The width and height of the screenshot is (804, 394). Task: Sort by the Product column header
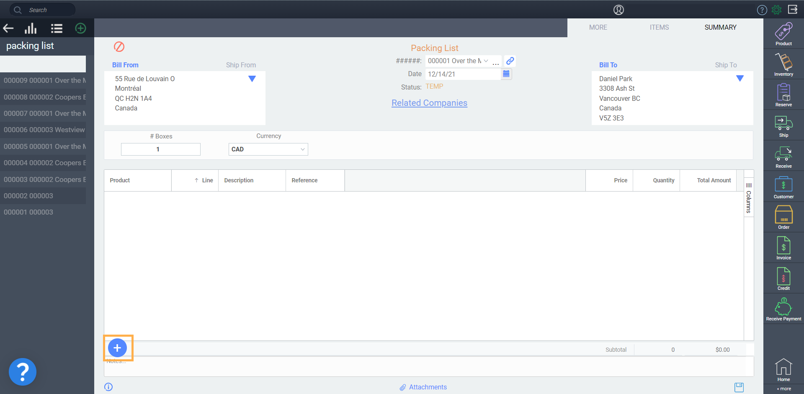click(x=138, y=180)
